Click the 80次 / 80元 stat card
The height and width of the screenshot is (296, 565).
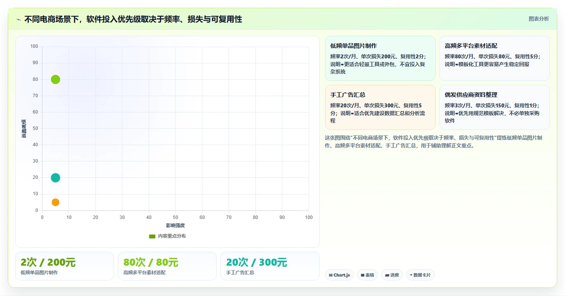(x=167, y=266)
